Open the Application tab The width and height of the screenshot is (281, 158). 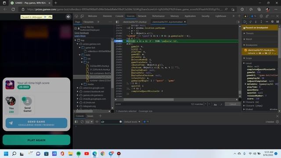(190, 16)
